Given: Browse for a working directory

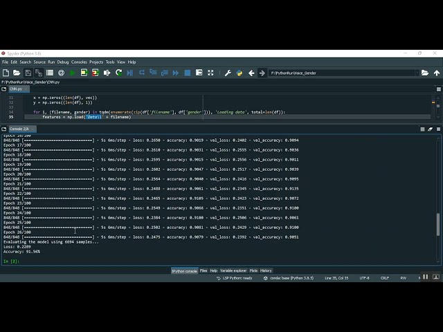Looking at the screenshot, I should [425, 73].
